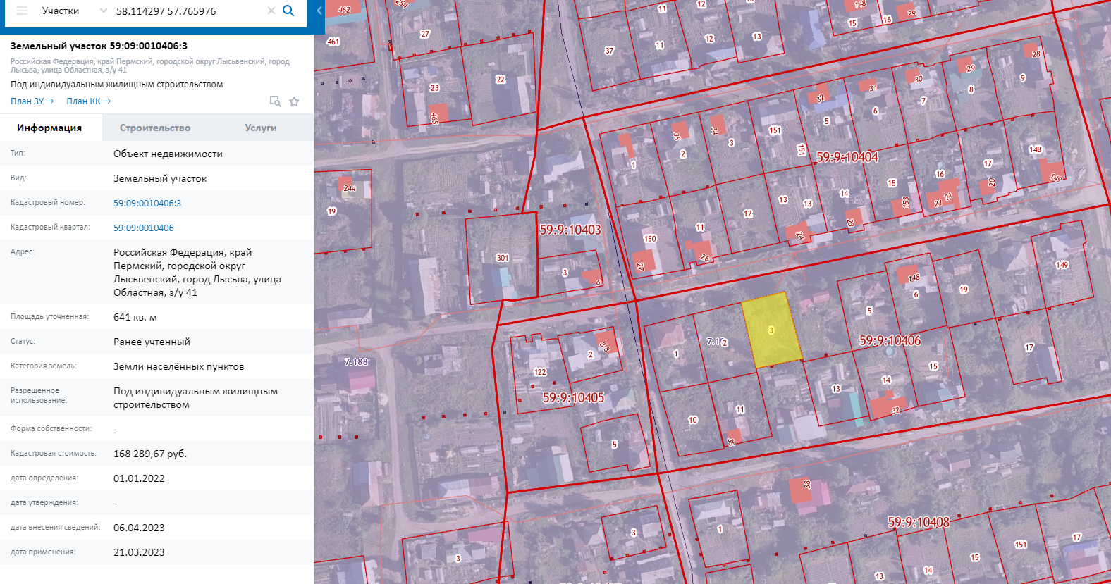The height and width of the screenshot is (584, 1111).
Task: Select the Информация tab
Action: click(x=49, y=128)
